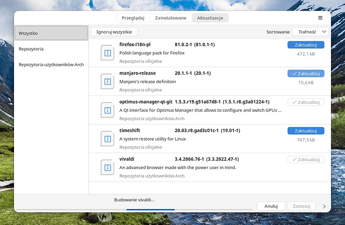Open the hamburger menu icon
345x225 pixels.
pyautogui.click(x=320, y=18)
